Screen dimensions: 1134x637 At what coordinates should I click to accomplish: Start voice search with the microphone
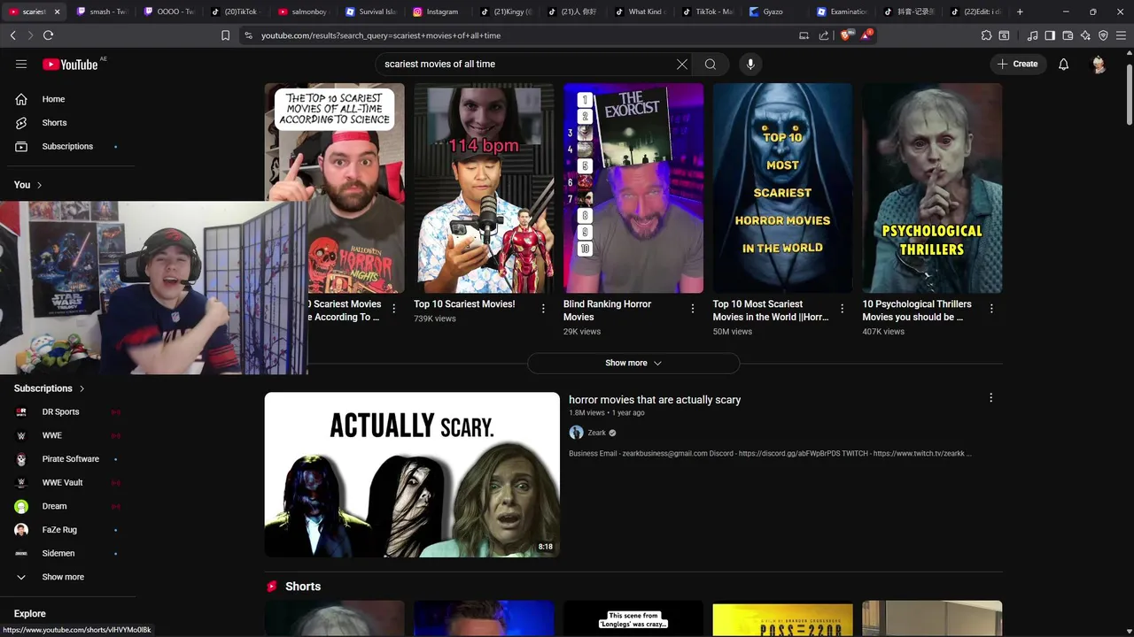click(x=750, y=64)
